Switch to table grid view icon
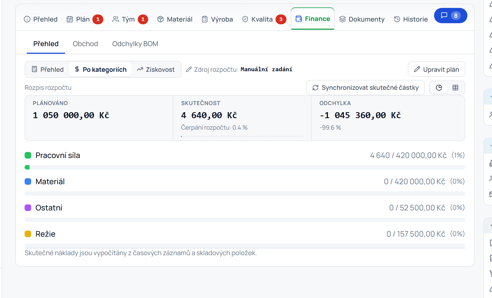This screenshot has height=298, width=492. [455, 88]
